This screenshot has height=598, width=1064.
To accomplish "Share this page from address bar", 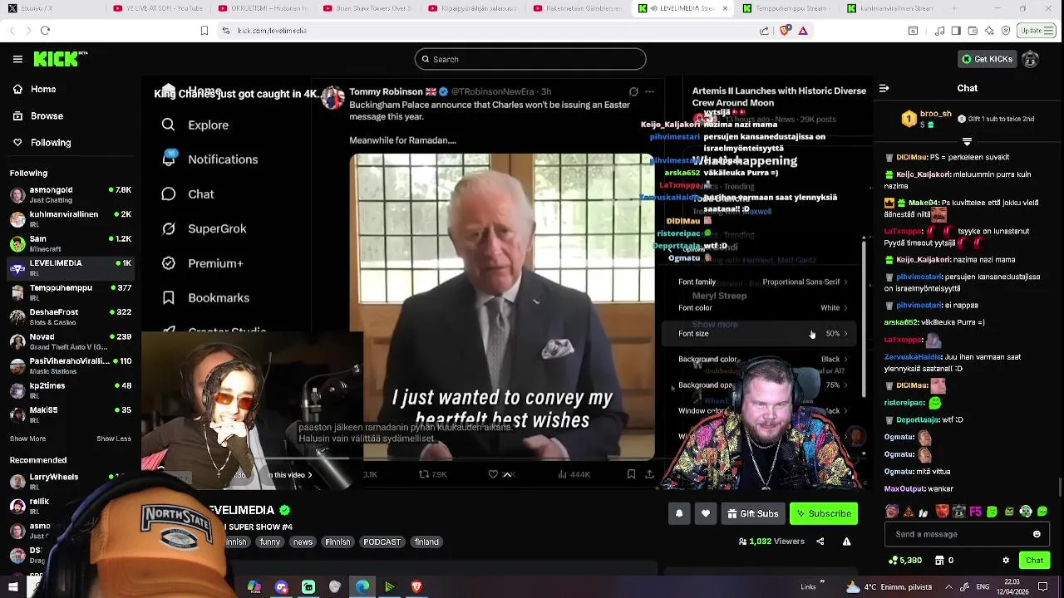I will 764,31.
